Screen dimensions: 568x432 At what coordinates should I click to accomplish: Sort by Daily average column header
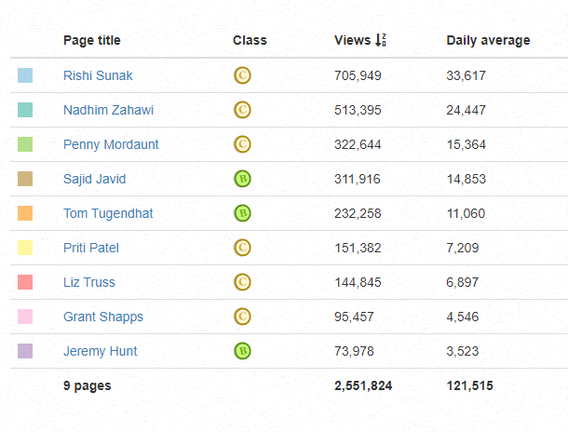[488, 41]
